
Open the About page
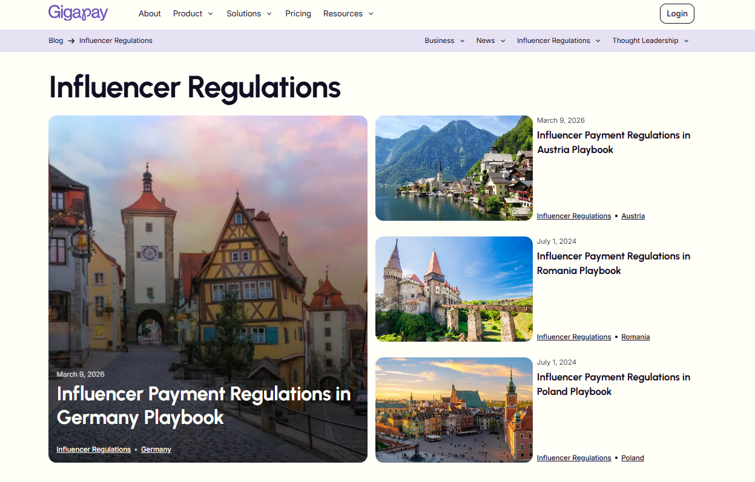pos(150,13)
